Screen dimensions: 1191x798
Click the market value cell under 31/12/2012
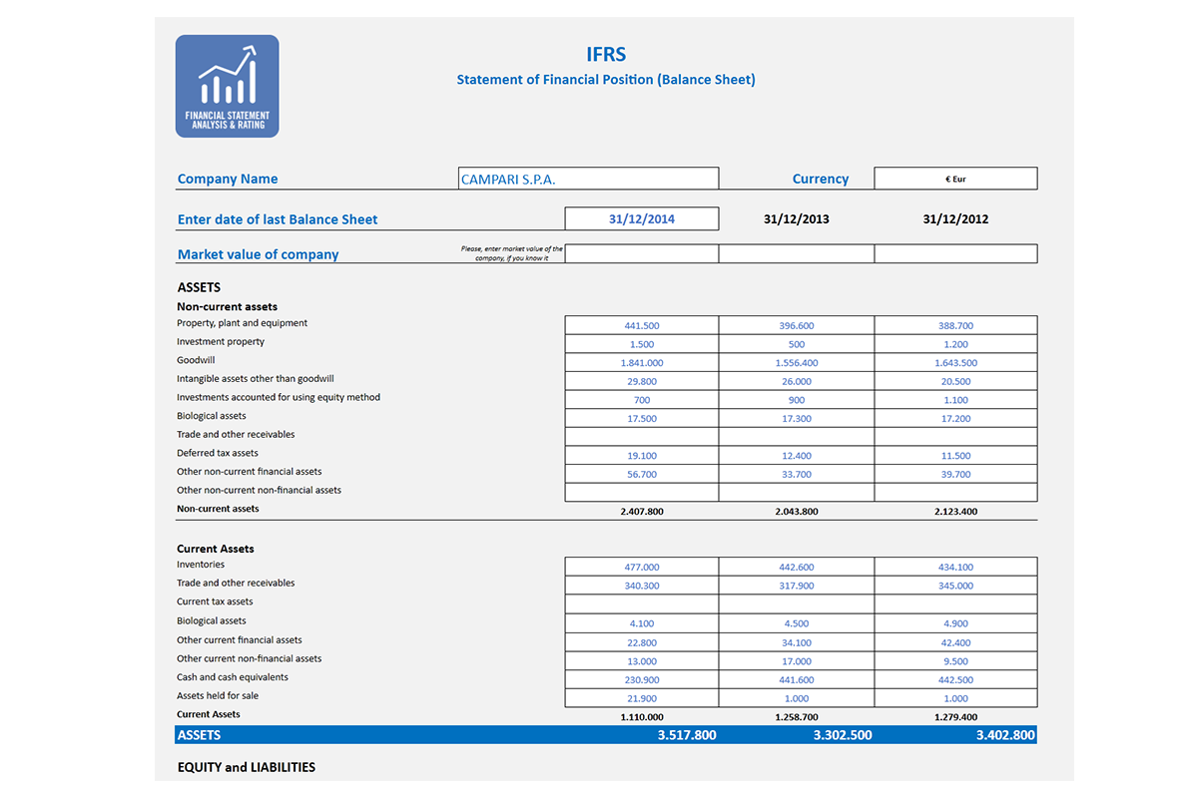point(955,253)
